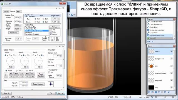This screenshot has height=100, width=178.
Task: Disable Anti-Alias ON checkbox
Action: pyautogui.click(x=49, y=62)
